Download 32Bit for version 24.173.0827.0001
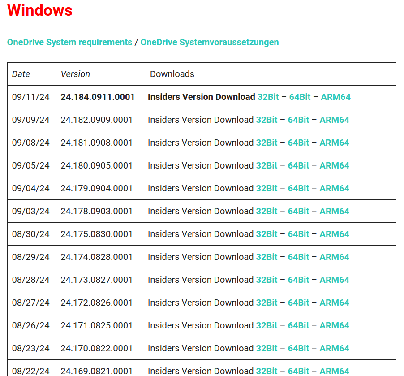This screenshot has width=404, height=376. [x=266, y=280]
